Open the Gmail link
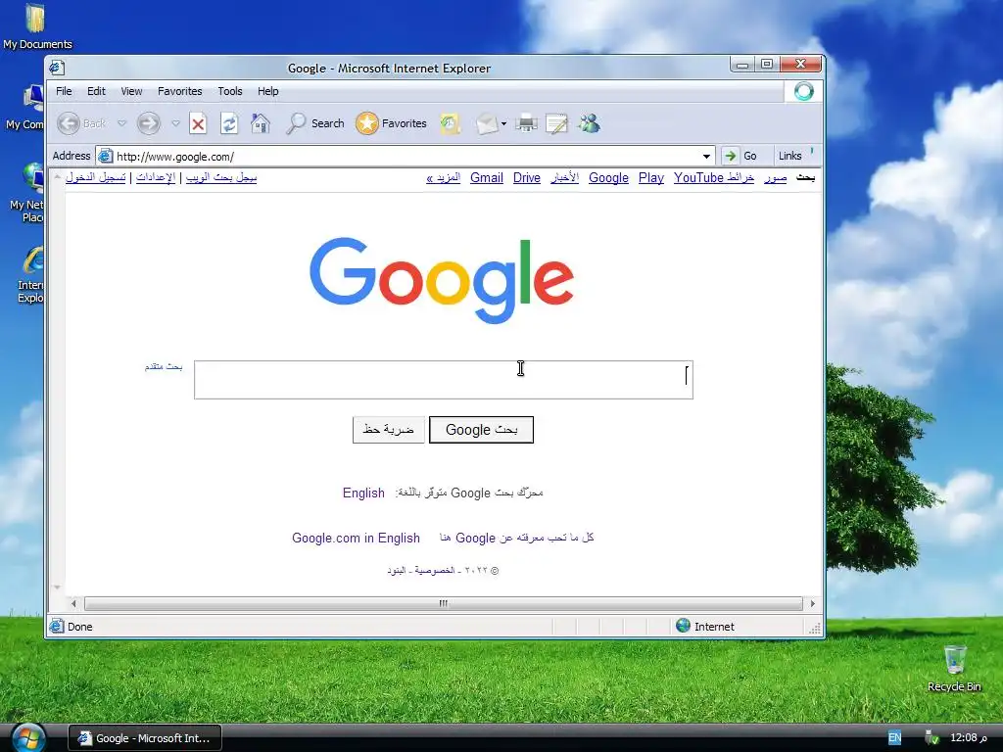 (x=487, y=178)
